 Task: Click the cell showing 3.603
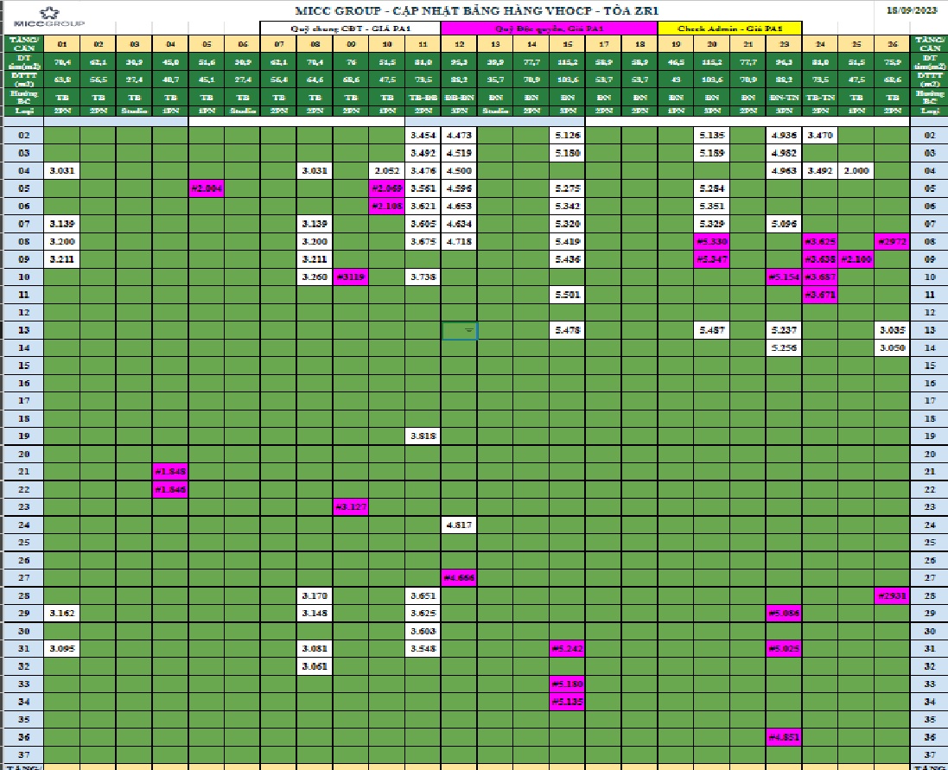(423, 631)
